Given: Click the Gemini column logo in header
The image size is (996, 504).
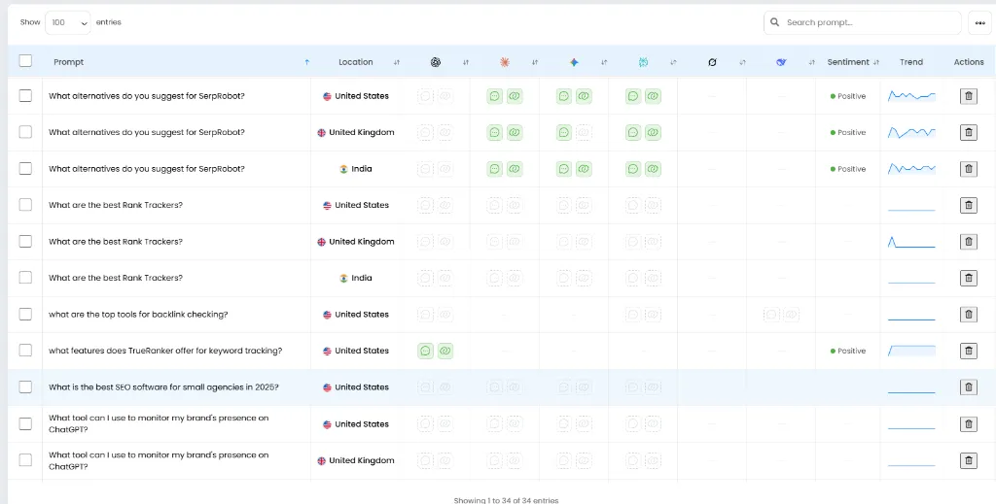Looking at the screenshot, I should [x=574, y=62].
